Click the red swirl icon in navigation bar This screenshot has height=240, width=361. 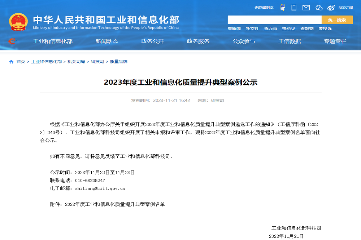pyautogui.click(x=12, y=41)
